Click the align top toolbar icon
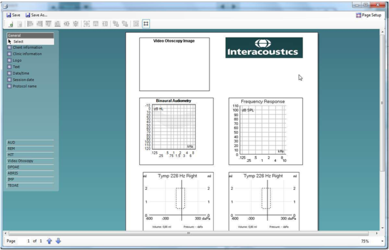 pyautogui.click(x=48, y=24)
